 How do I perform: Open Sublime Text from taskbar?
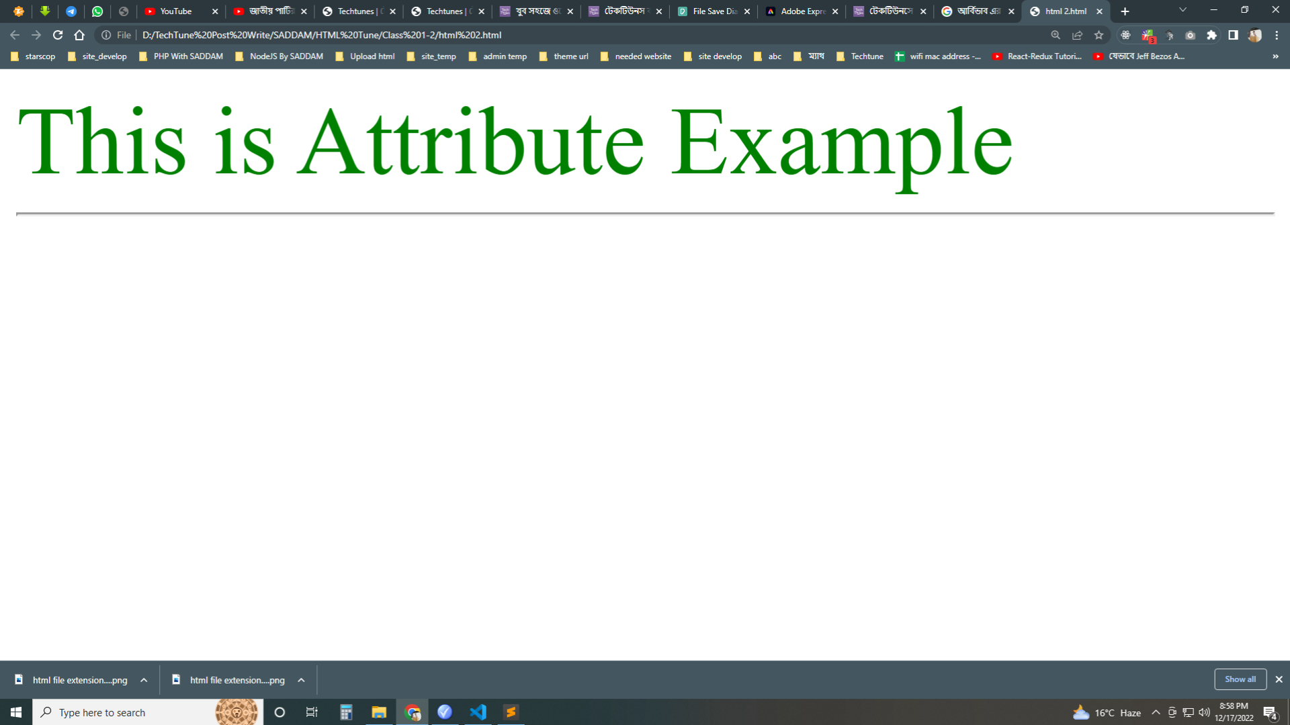[511, 712]
